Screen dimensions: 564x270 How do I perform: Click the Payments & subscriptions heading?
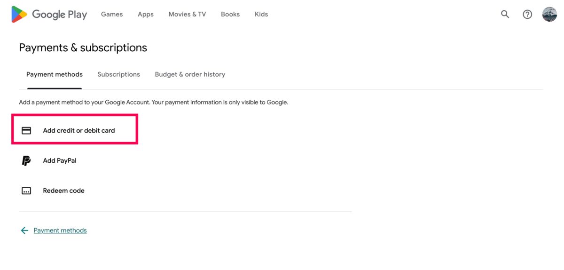[83, 48]
